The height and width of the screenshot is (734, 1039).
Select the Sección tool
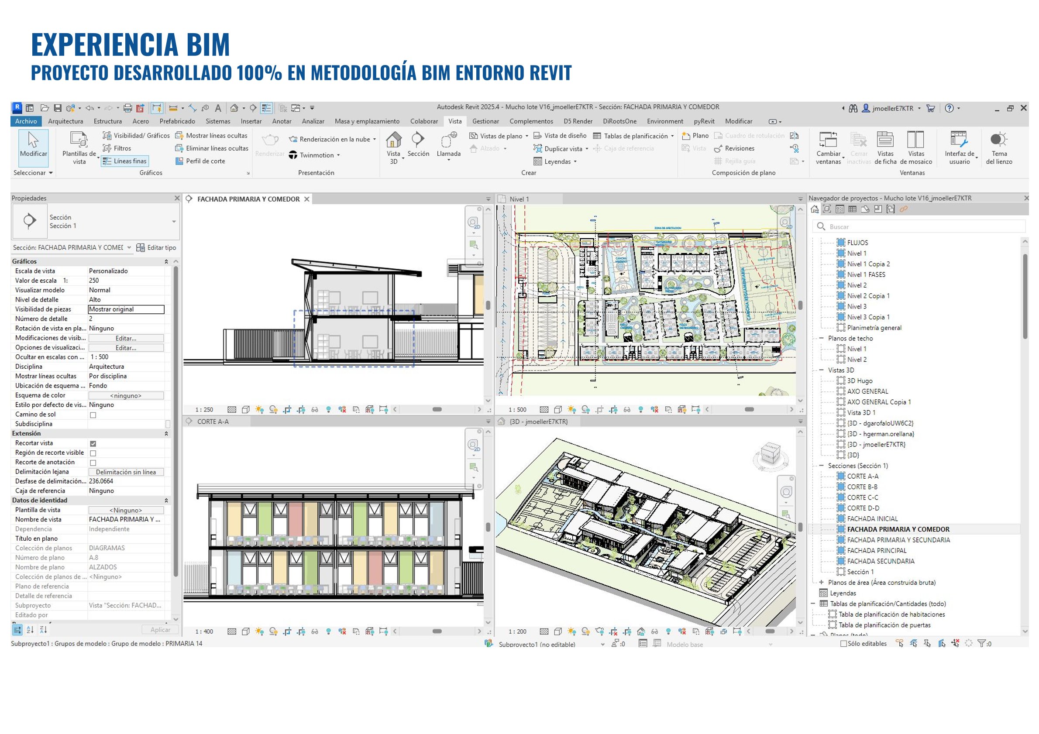click(x=418, y=145)
